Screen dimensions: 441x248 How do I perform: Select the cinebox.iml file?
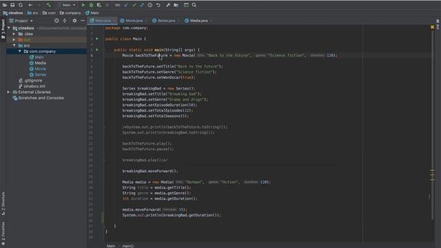pos(32,86)
